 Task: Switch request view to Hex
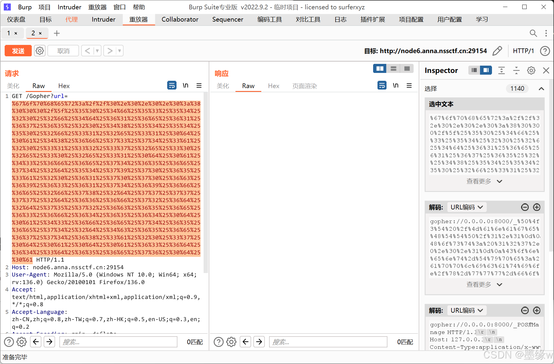(x=64, y=86)
